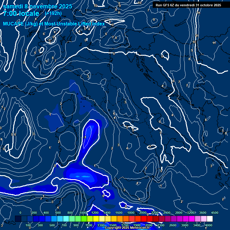
Task: Select the white swatch at the legend's right end
Action: tap(210, 219)
